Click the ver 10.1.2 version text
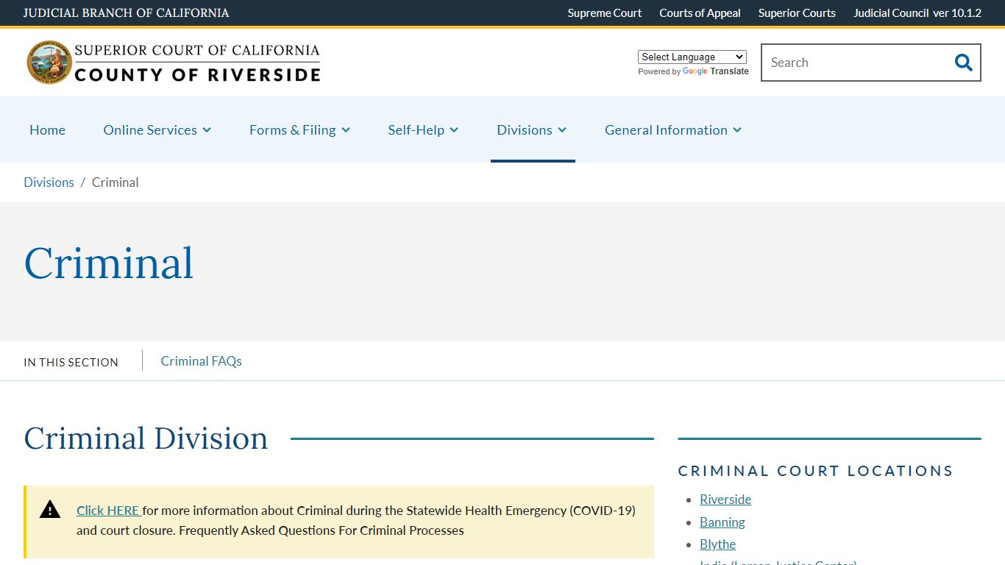This screenshot has height=565, width=1005. [957, 13]
